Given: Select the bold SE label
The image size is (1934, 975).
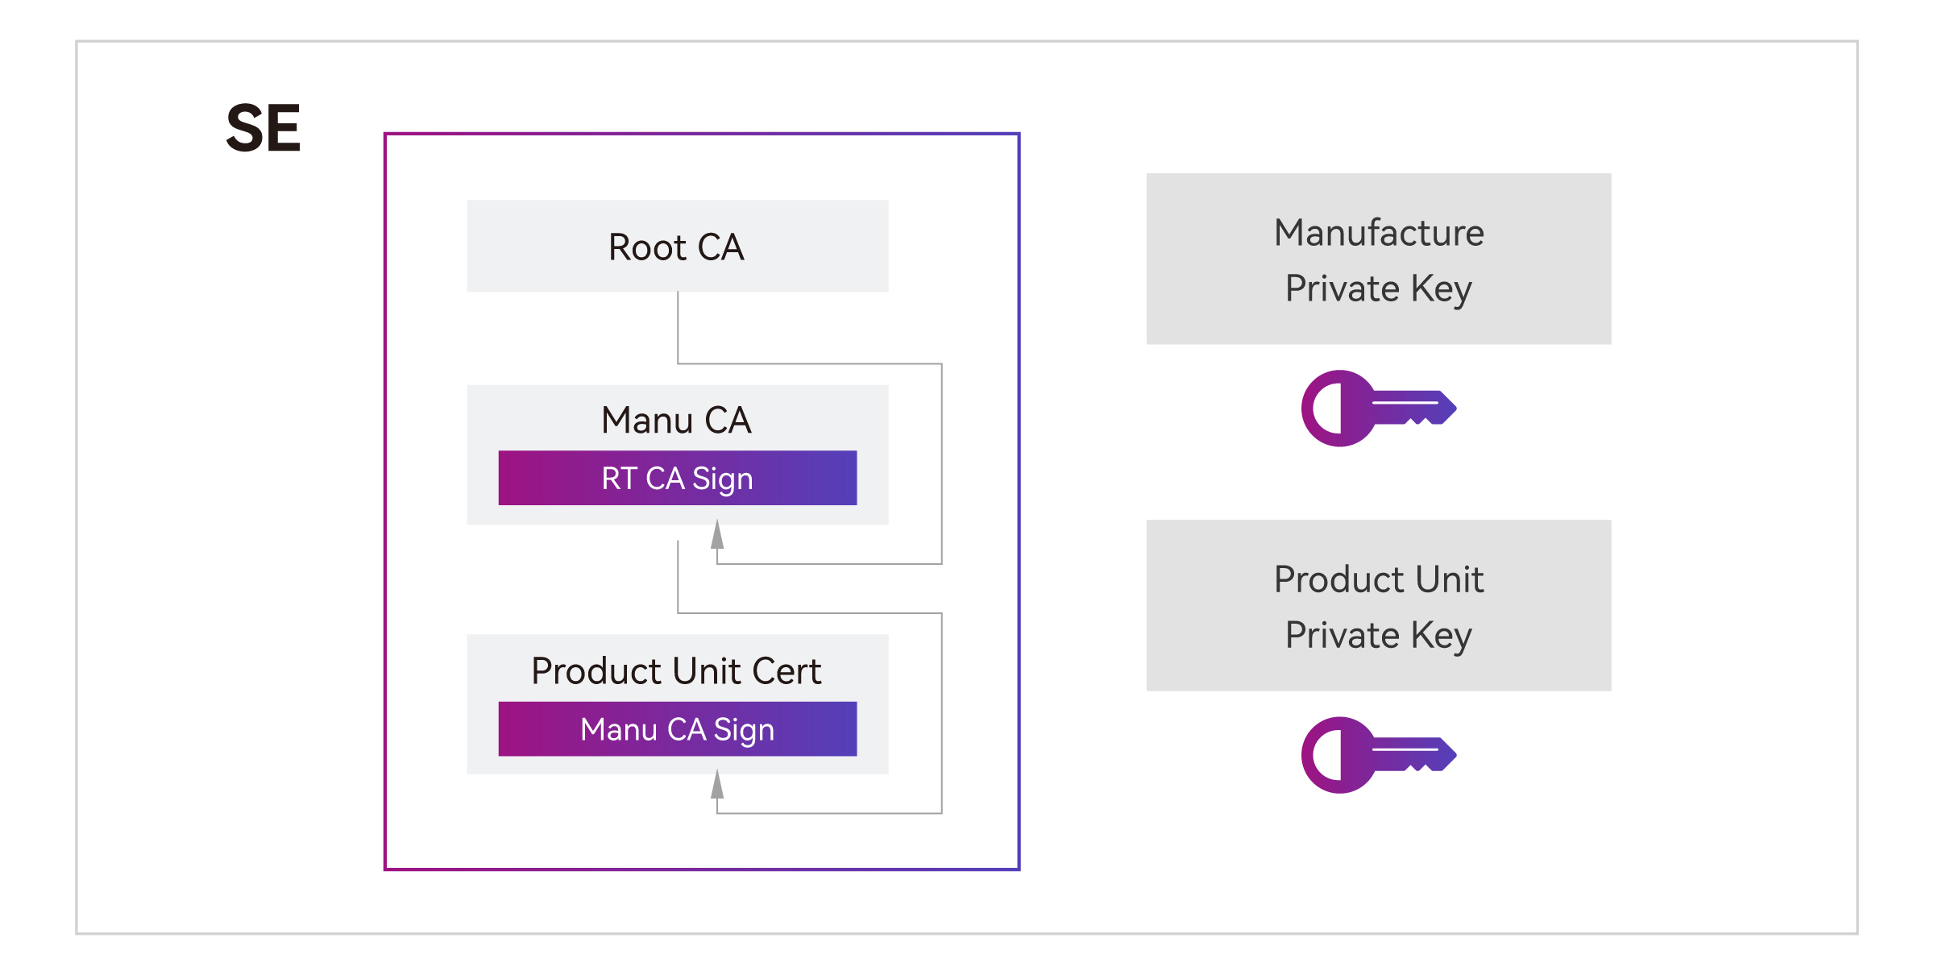Looking at the screenshot, I should tap(264, 128).
